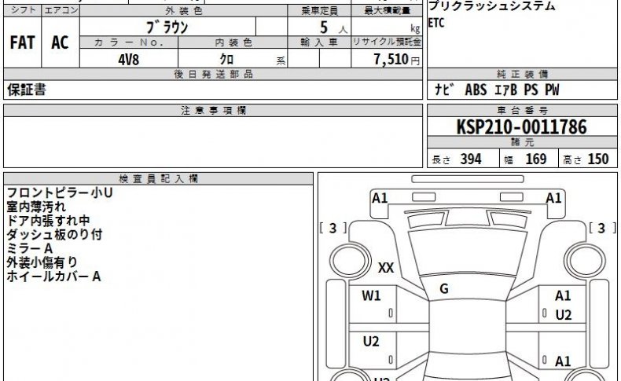Select the FAT shift value

click(22, 42)
